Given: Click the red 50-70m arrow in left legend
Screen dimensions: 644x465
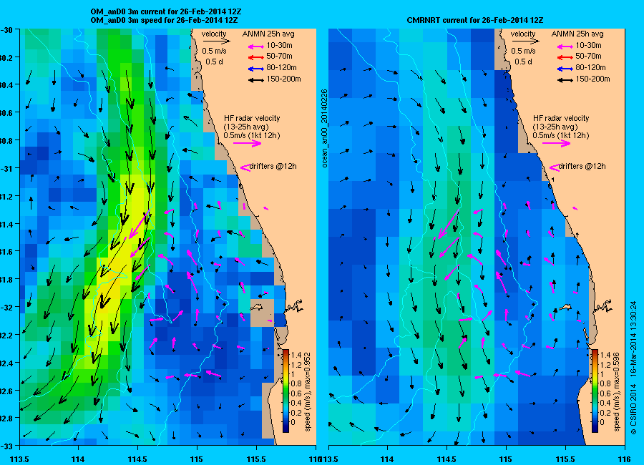Looking at the screenshot, I should [x=256, y=57].
